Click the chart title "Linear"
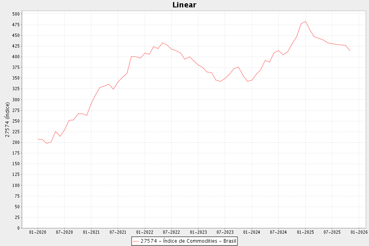The height and width of the screenshot is (246, 369). pos(184,5)
